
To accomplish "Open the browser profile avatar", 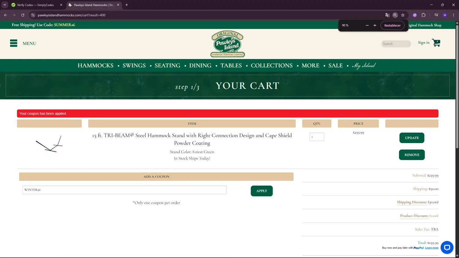I will tap(445, 15).
